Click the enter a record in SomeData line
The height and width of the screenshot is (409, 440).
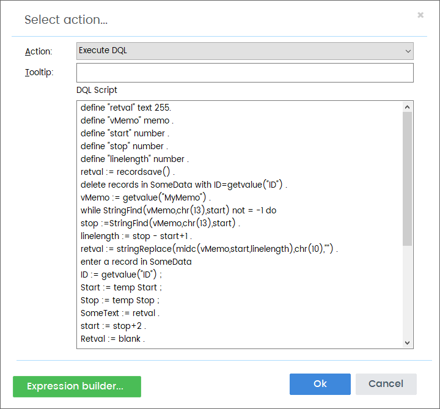point(136,262)
